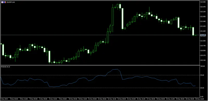Click the 0.00 label on the RSI scale
The width and height of the screenshot is (208, 101).
tap(202, 97)
